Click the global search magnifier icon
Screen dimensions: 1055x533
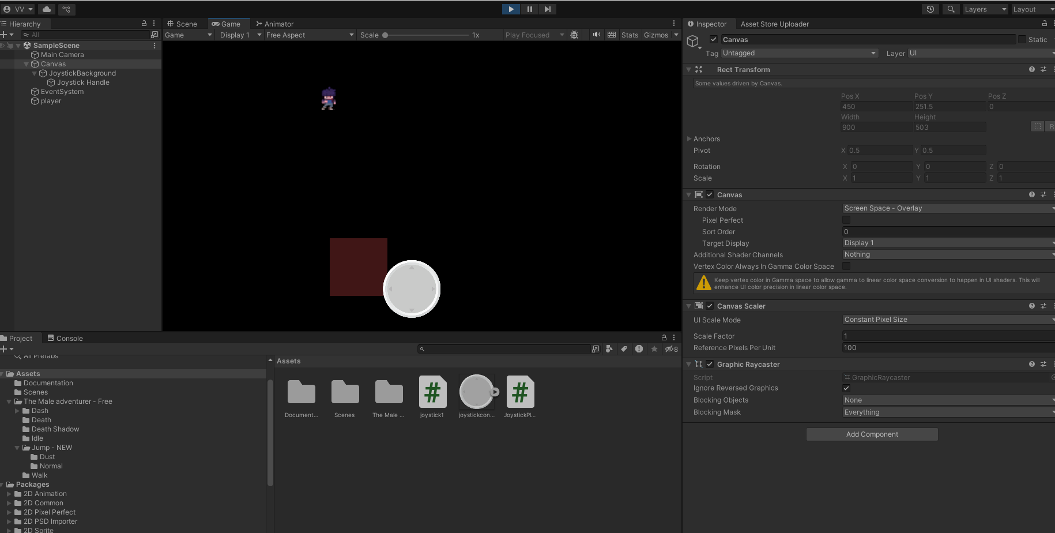[x=951, y=9]
